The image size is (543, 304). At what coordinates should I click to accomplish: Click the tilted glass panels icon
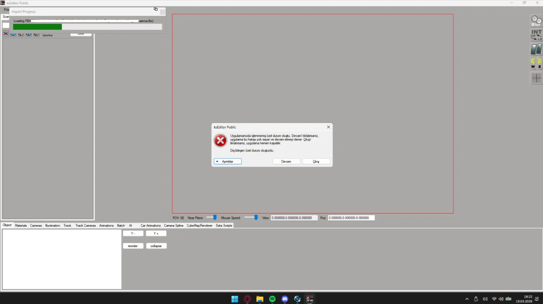click(x=536, y=49)
